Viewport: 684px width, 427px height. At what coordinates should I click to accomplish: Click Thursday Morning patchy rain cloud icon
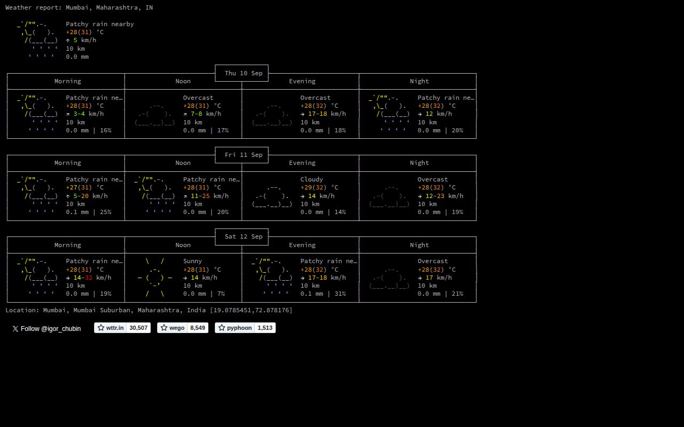point(37,114)
